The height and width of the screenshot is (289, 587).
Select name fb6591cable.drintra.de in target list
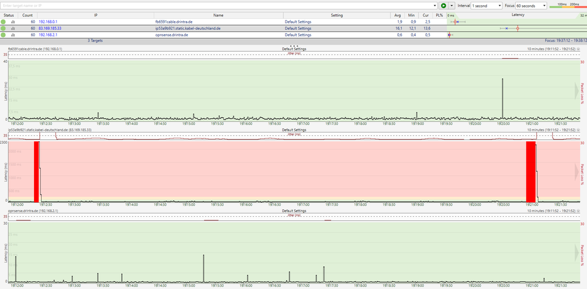174,22
